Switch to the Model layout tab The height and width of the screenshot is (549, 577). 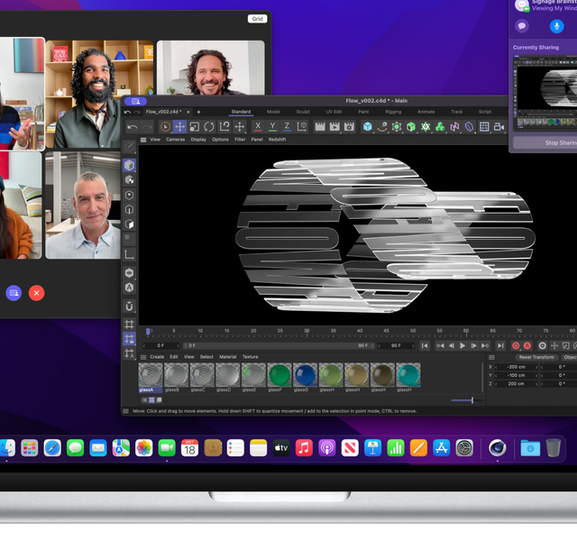click(x=273, y=112)
